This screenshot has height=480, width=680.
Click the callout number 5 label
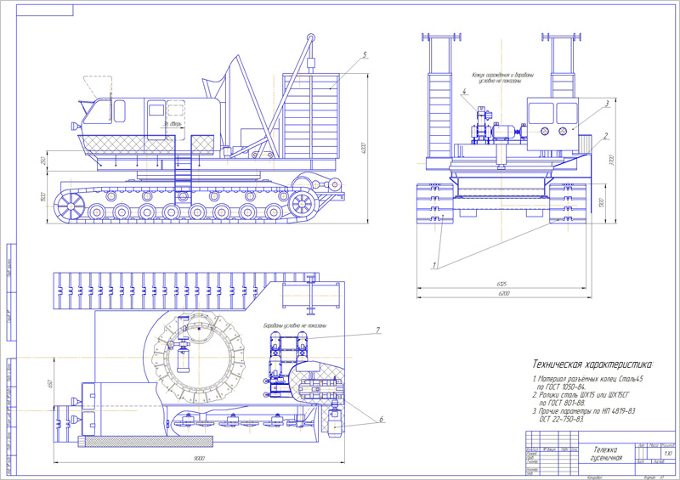[364, 54]
